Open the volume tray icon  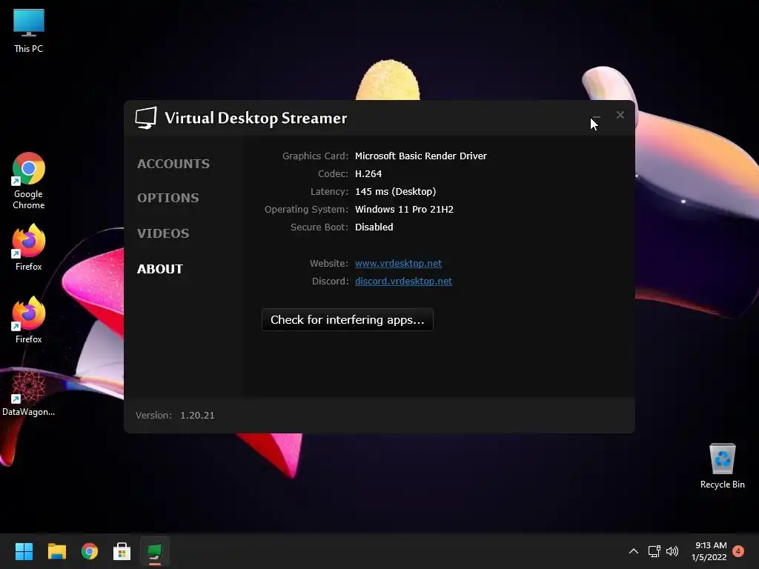point(672,551)
